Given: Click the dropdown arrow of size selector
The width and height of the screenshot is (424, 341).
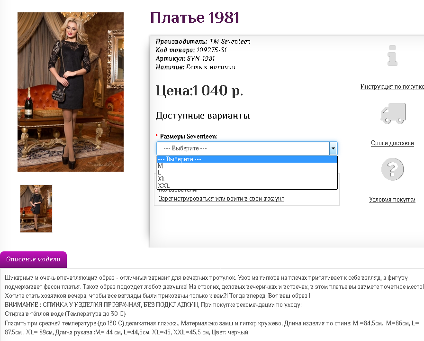Looking at the screenshot, I should point(333,148).
